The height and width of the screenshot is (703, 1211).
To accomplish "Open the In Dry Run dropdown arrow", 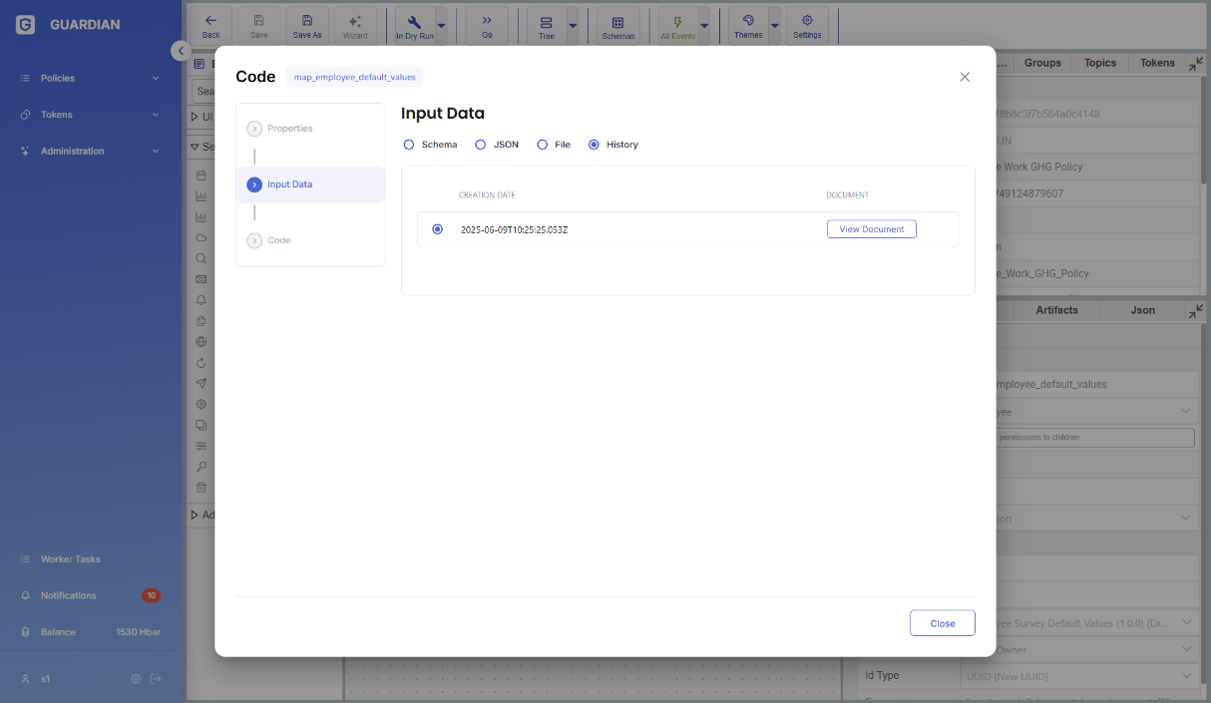I will 442,26.
